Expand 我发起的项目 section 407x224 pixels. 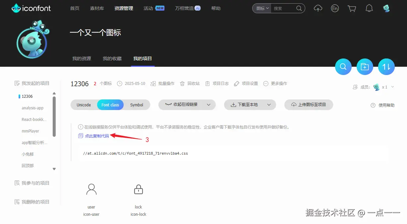click(32, 83)
